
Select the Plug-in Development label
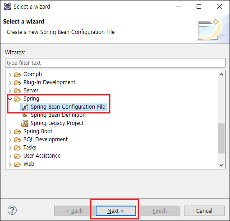click(49, 82)
